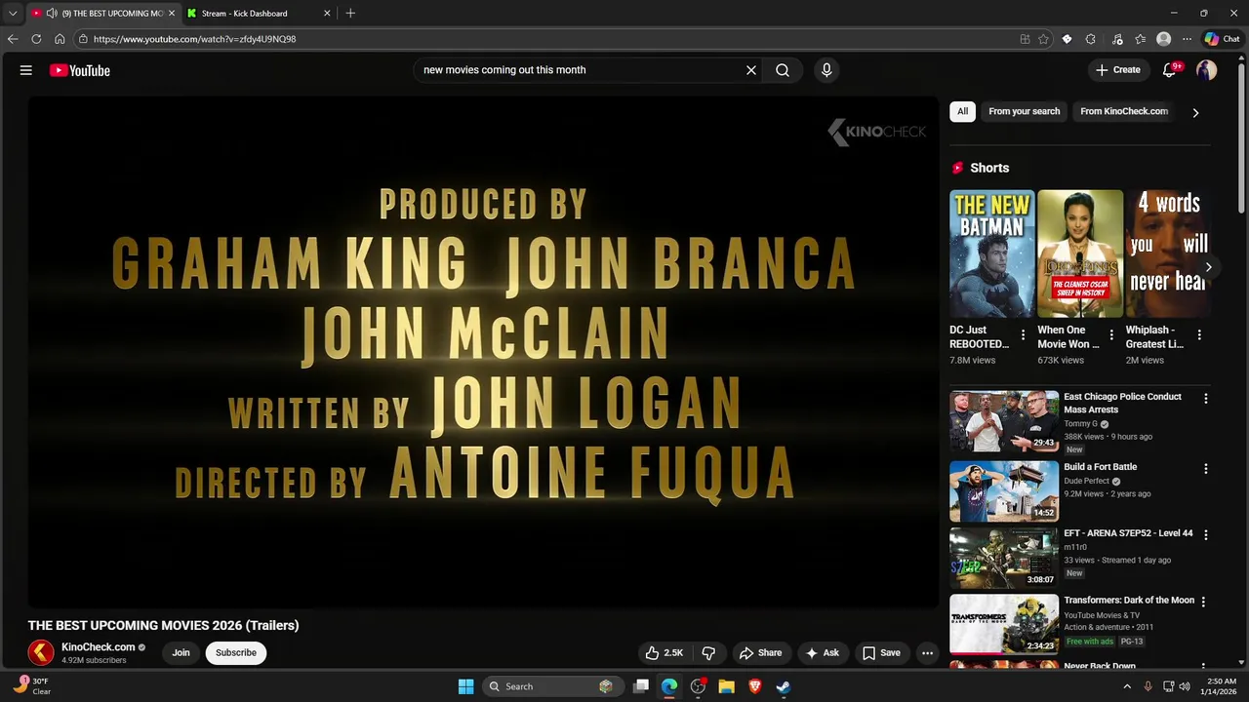1249x702 pixels.
Task: Open the YouTube account avatar menu
Action: click(x=1207, y=70)
